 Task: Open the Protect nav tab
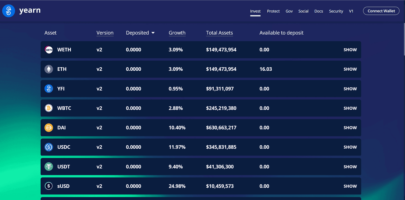pos(273,11)
